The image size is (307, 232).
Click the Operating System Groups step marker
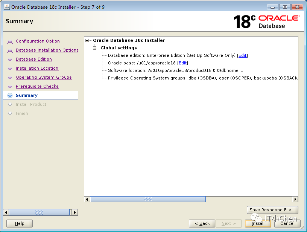pyautogui.click(x=10, y=78)
